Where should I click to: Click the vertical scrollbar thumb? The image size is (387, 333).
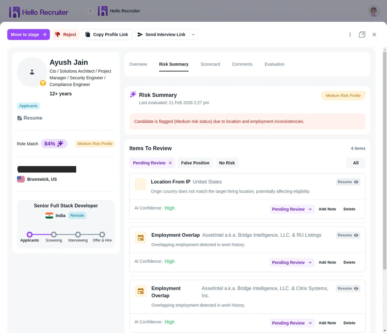384,160
